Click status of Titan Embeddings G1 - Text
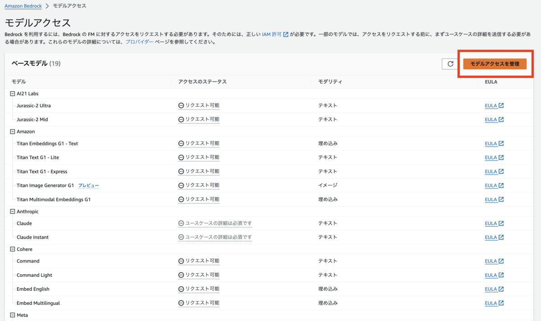The width and height of the screenshot is (541, 321). (199, 143)
